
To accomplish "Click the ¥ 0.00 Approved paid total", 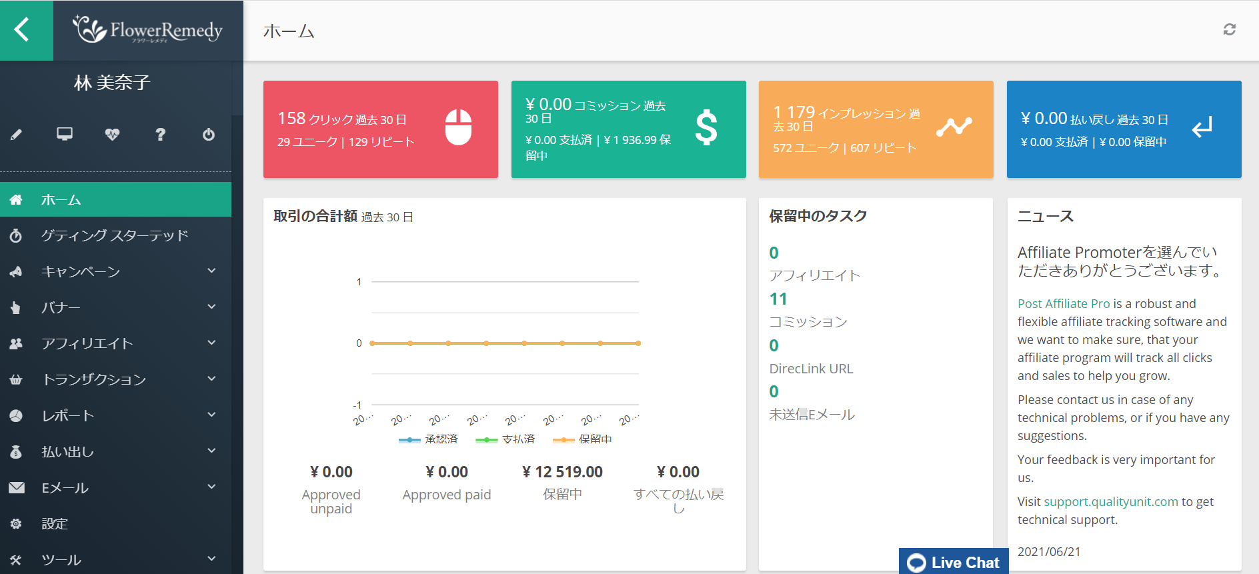I will pos(447,472).
